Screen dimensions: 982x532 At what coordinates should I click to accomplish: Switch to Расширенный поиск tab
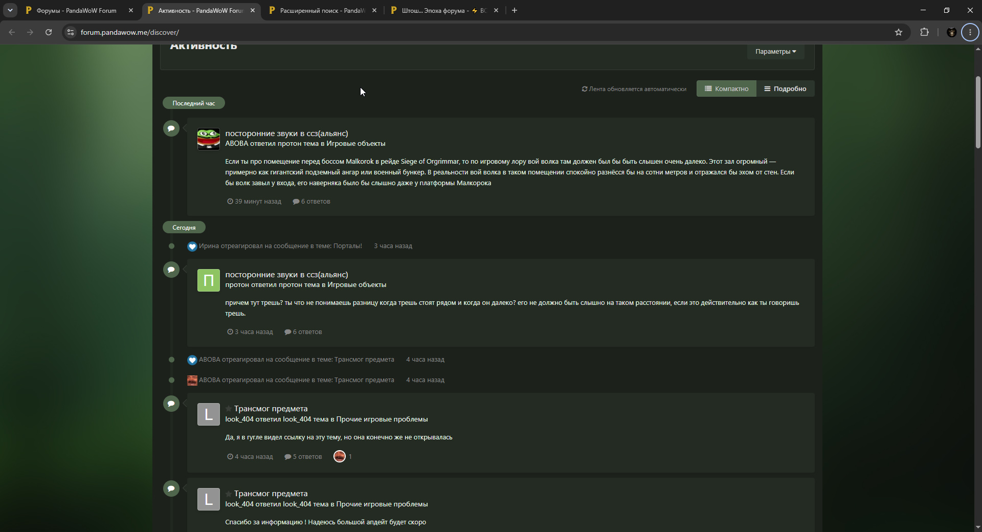tap(322, 10)
